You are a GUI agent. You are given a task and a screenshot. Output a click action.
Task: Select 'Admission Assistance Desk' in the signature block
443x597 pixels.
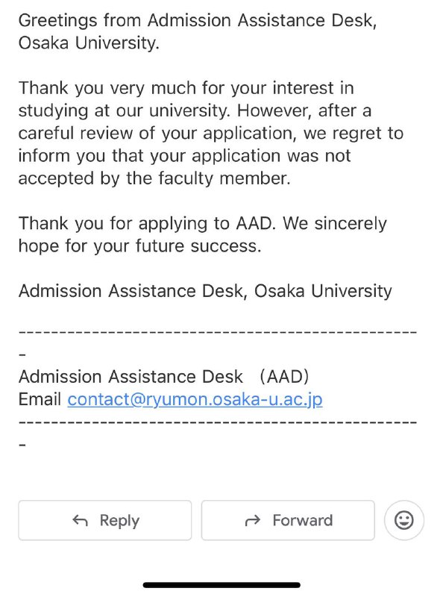(x=131, y=377)
